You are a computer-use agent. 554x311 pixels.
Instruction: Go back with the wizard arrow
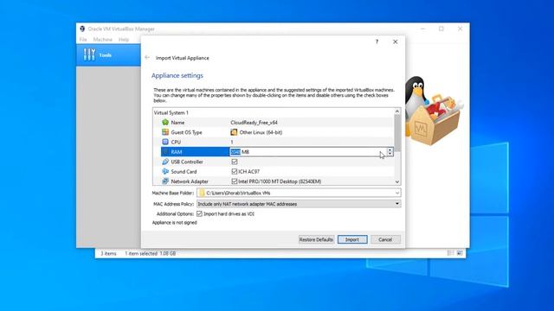147,58
